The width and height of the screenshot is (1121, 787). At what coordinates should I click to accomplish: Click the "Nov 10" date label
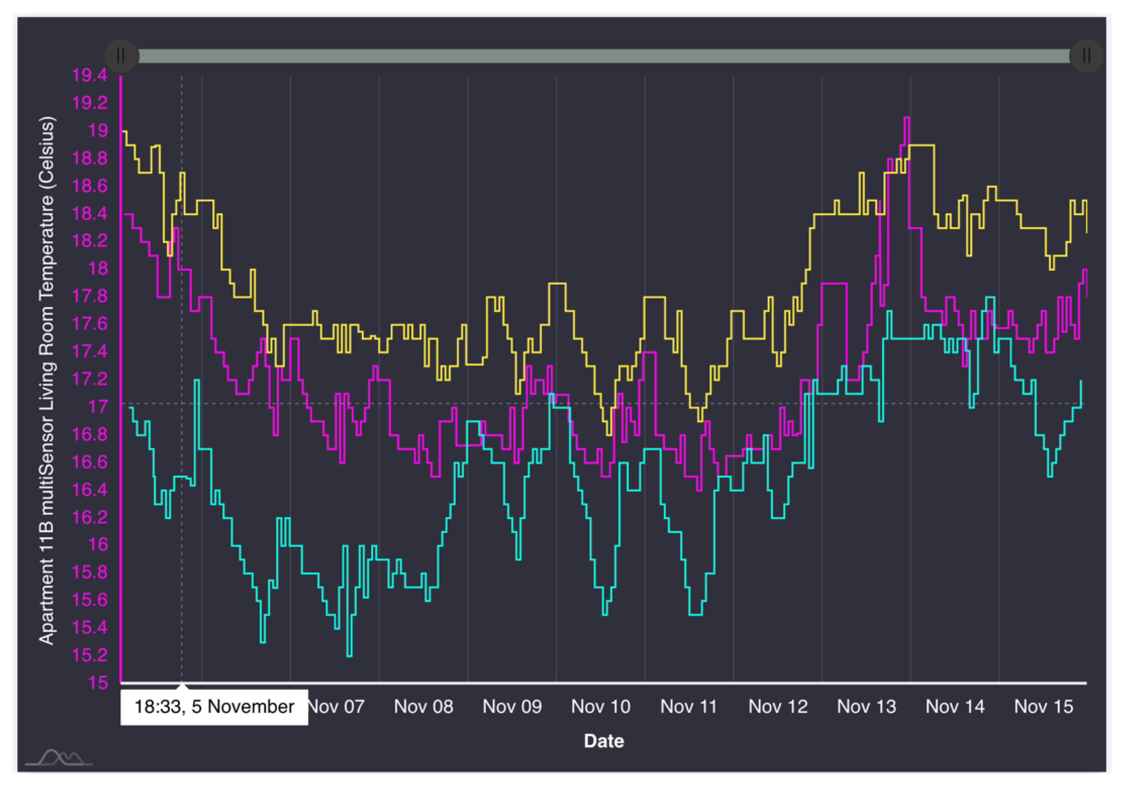(x=601, y=706)
